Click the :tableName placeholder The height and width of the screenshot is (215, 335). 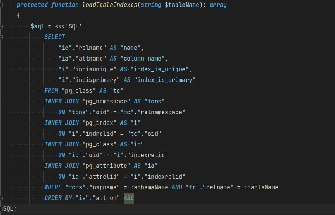coord(261,187)
